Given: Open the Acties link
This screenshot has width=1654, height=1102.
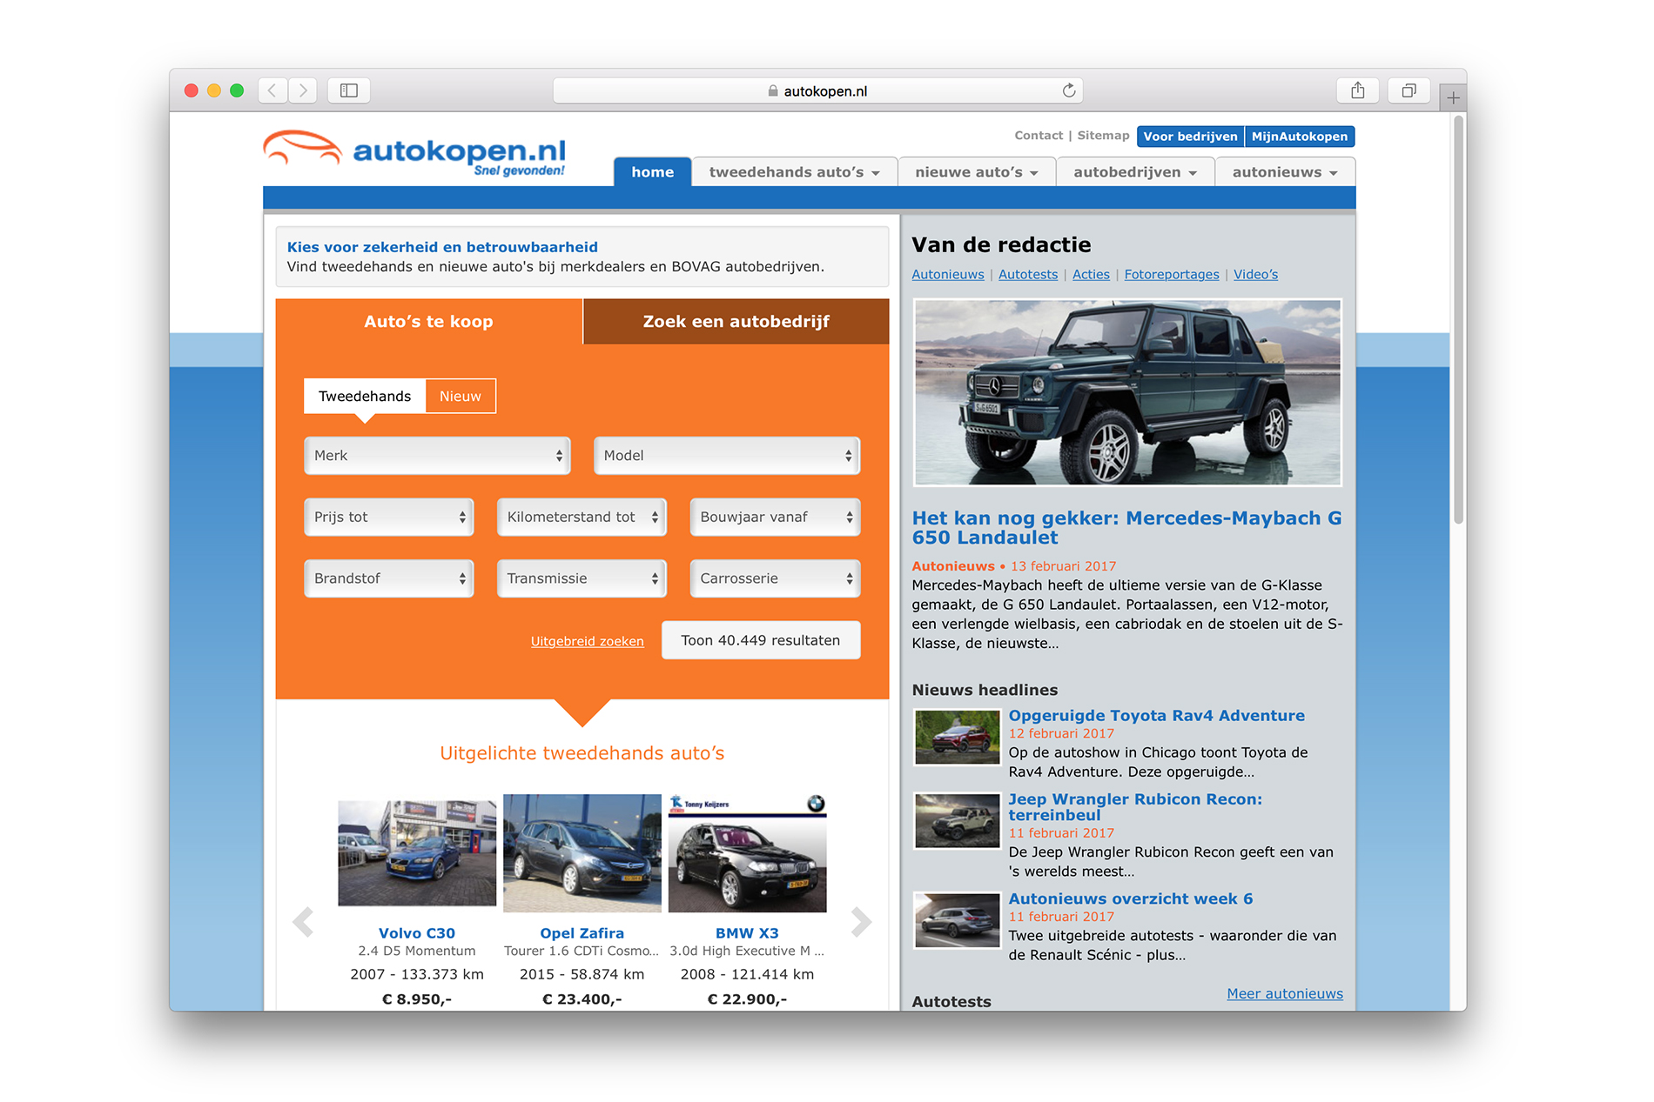Looking at the screenshot, I should pyautogui.click(x=1091, y=275).
